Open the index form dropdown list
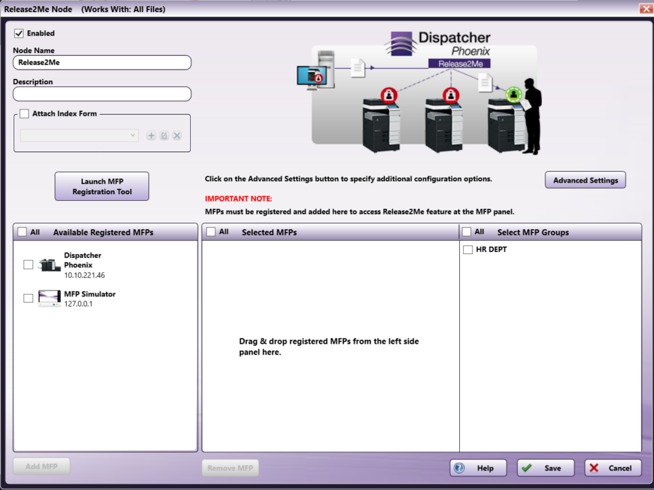The image size is (654, 490). coord(80,135)
